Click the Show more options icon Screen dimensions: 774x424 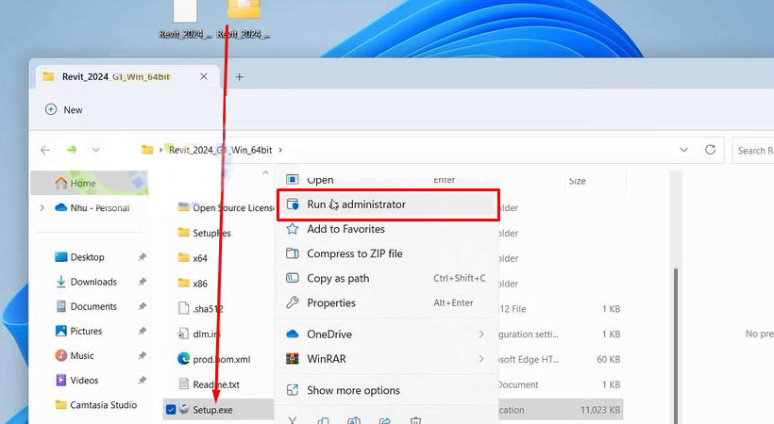(x=293, y=390)
